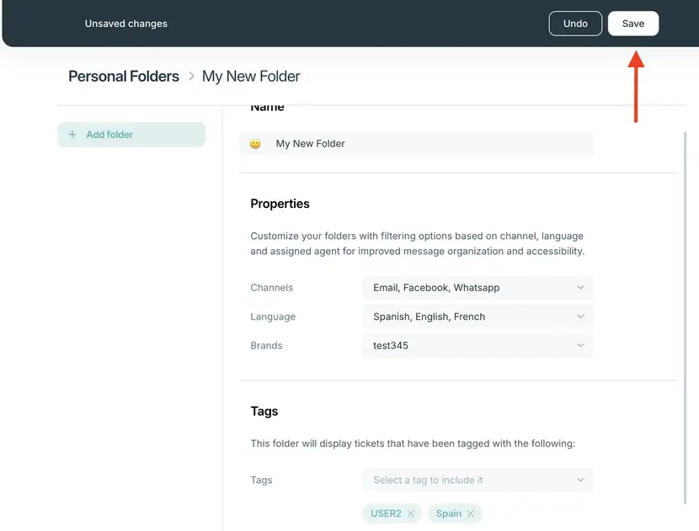Expand the Channels dropdown arrow

pos(580,287)
